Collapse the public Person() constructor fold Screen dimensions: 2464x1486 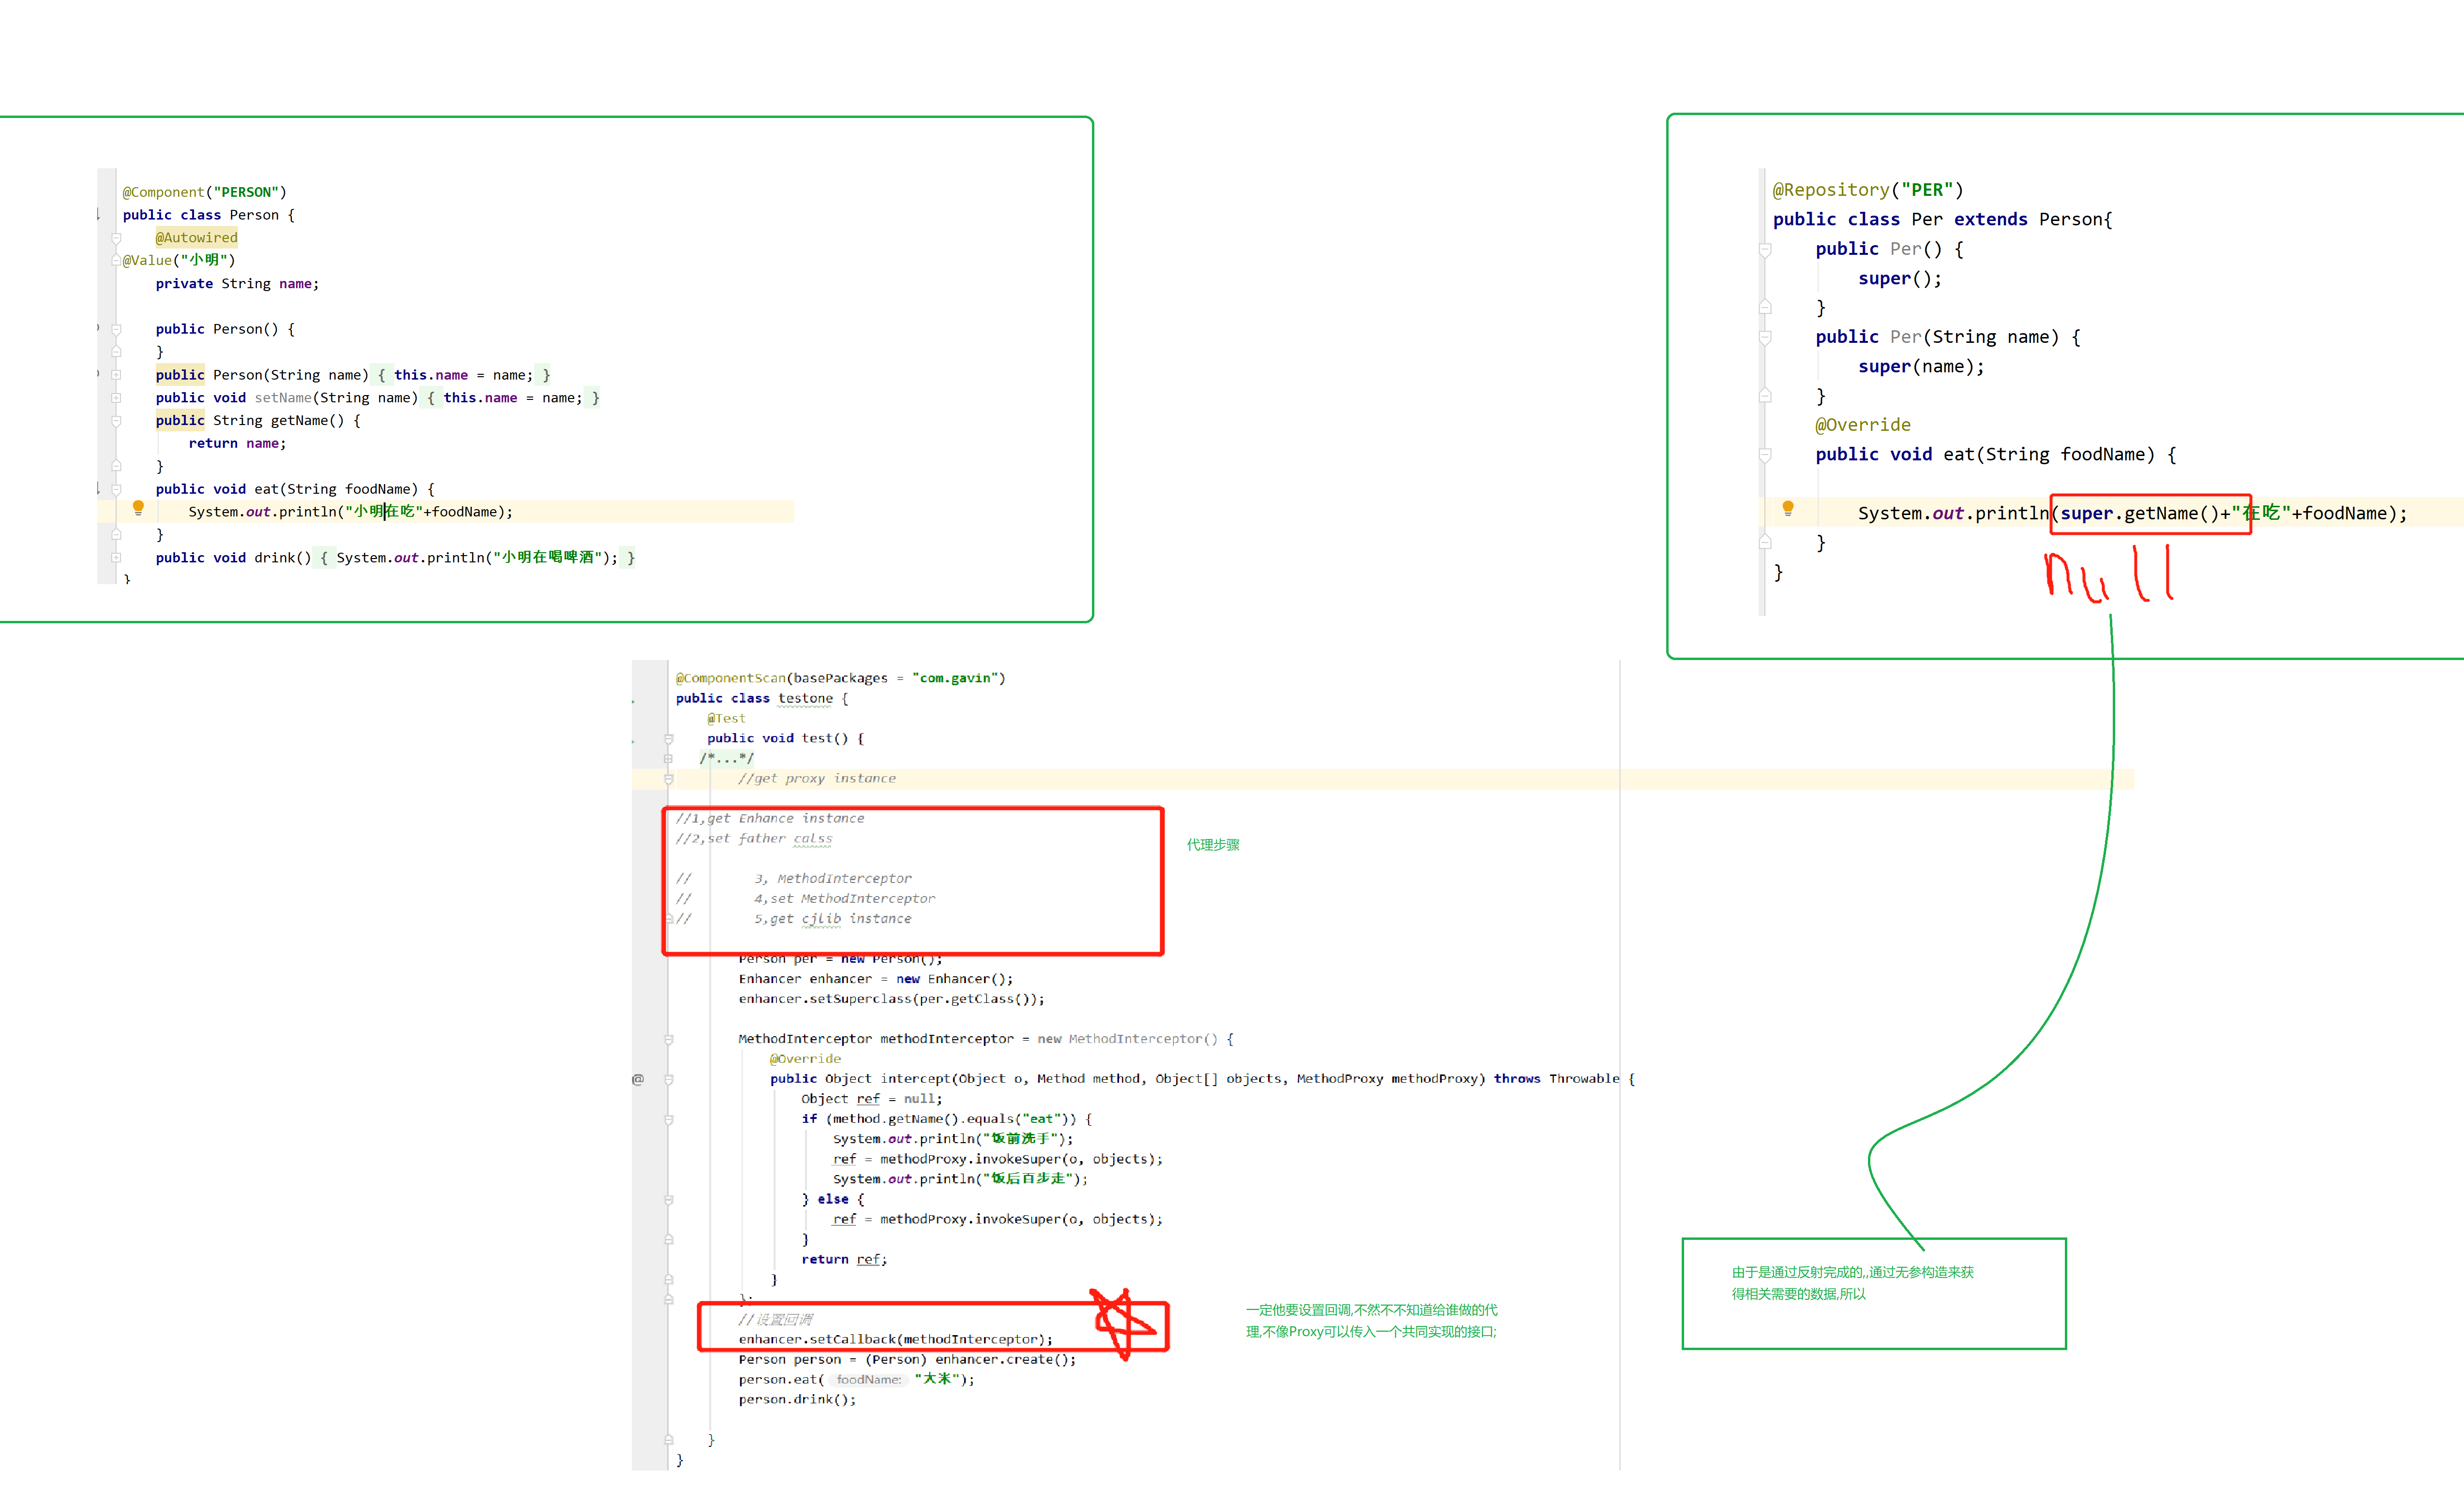[x=116, y=329]
